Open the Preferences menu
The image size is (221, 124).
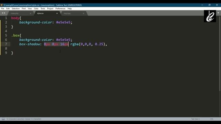point(60,9)
